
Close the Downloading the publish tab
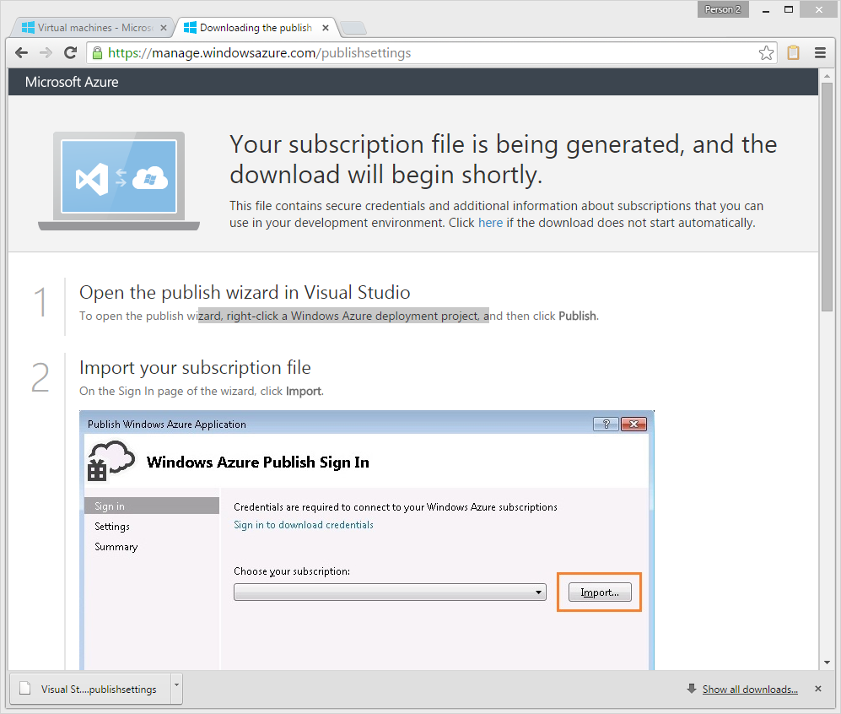(325, 28)
